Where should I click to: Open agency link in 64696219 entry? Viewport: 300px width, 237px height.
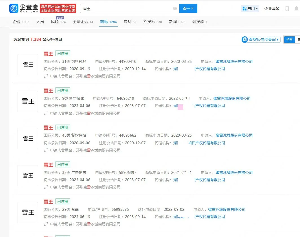click(199, 106)
